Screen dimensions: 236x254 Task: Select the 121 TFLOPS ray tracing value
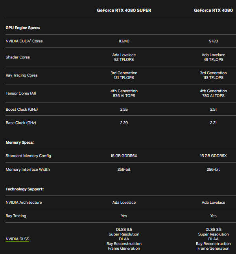[124, 78]
